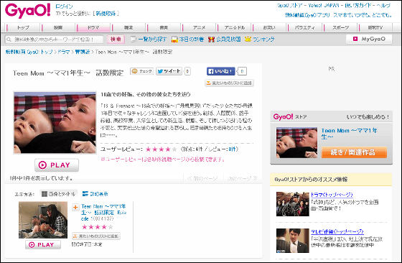This screenshot has height=263, width=402.
Task: Select the アニメ navigation tab
Action: [x=200, y=27]
